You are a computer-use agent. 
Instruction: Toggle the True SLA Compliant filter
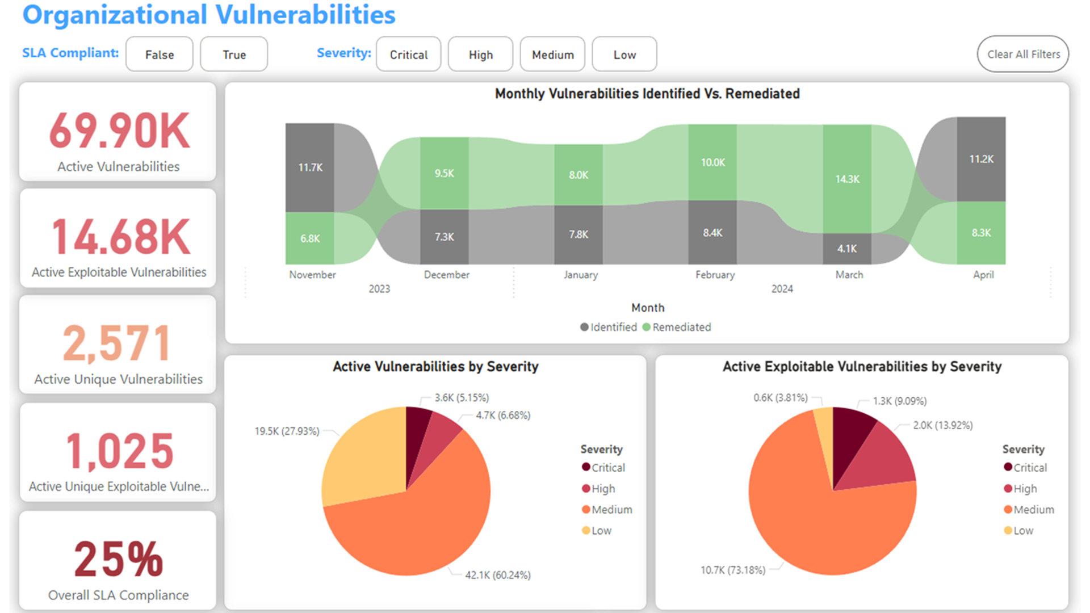[x=234, y=54]
